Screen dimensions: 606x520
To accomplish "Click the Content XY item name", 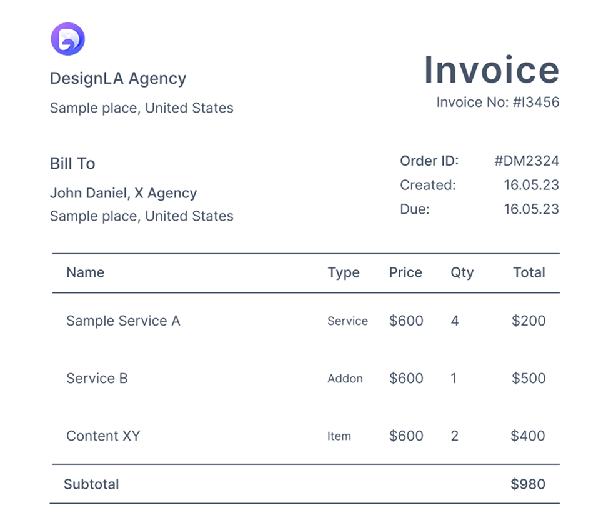I will click(103, 436).
